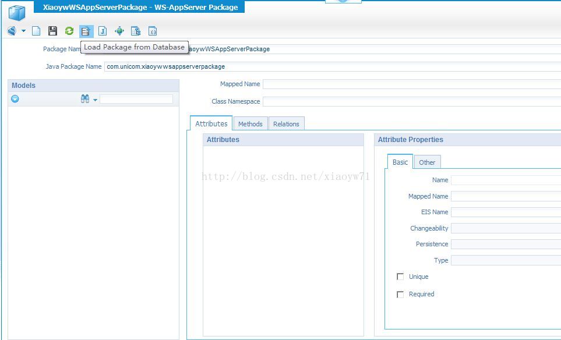Viewport: 561px width, 340px height.
Task: Open the Persistence dropdown
Action: click(506, 244)
